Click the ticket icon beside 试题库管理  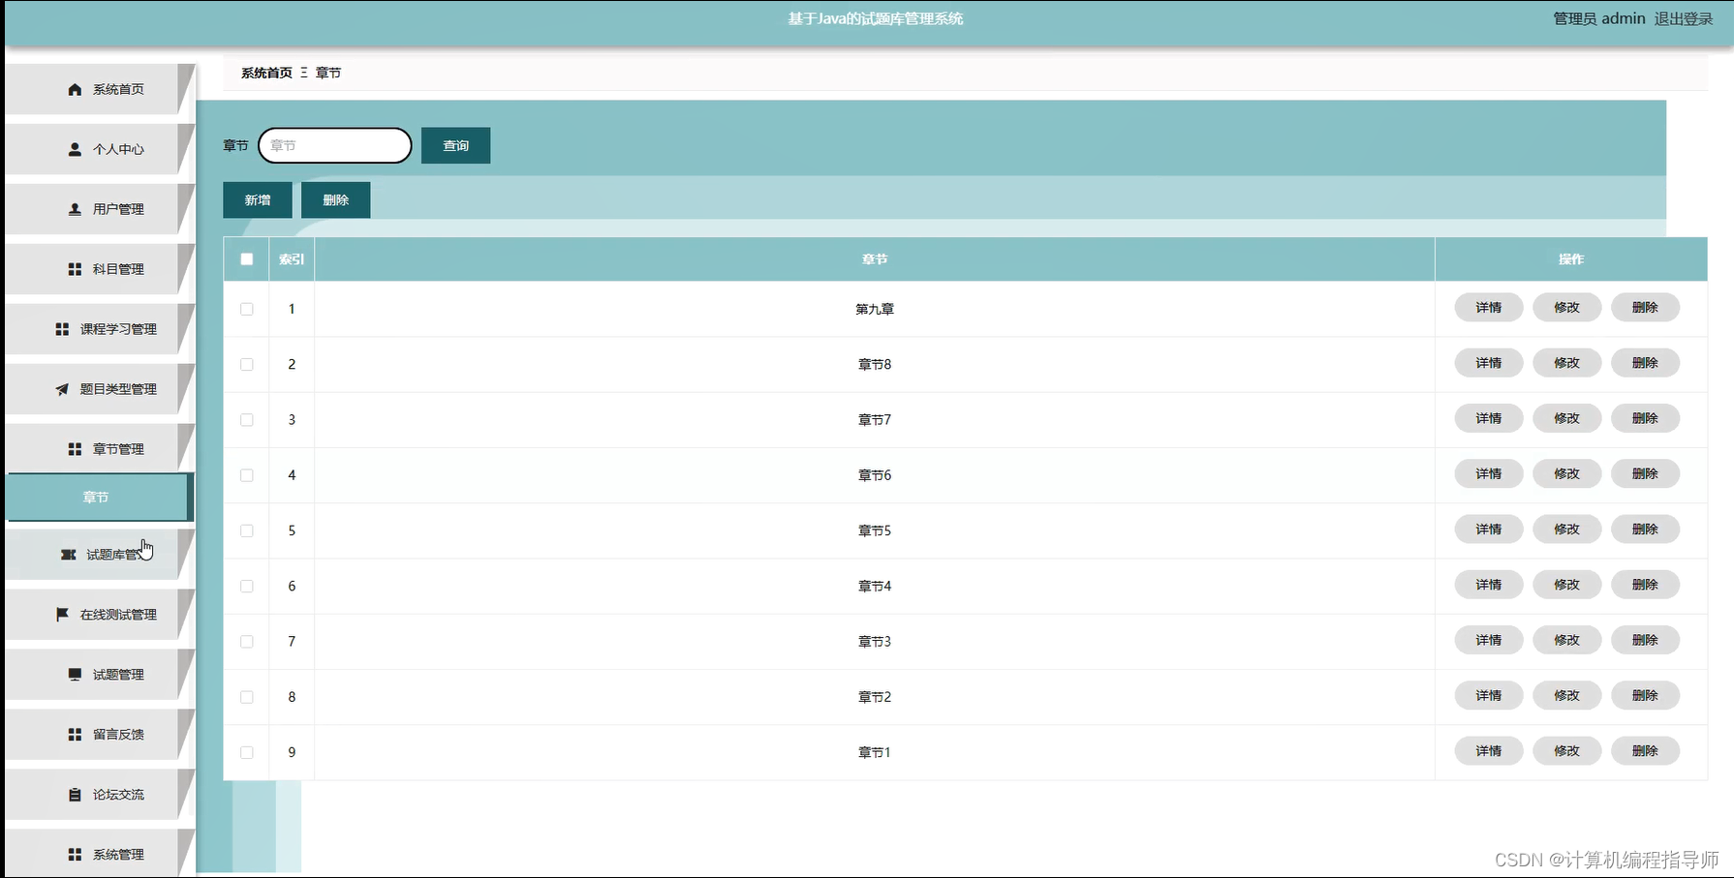68,555
